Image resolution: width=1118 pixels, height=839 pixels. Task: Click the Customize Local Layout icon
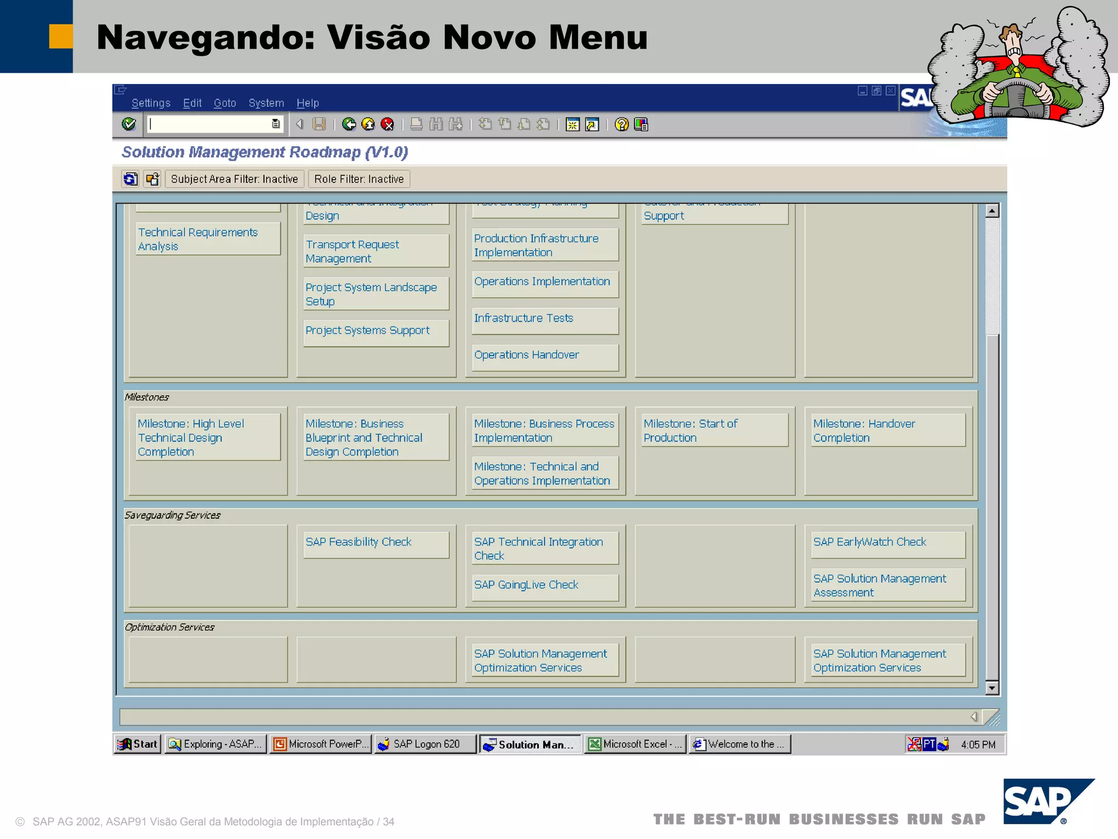[x=641, y=125]
